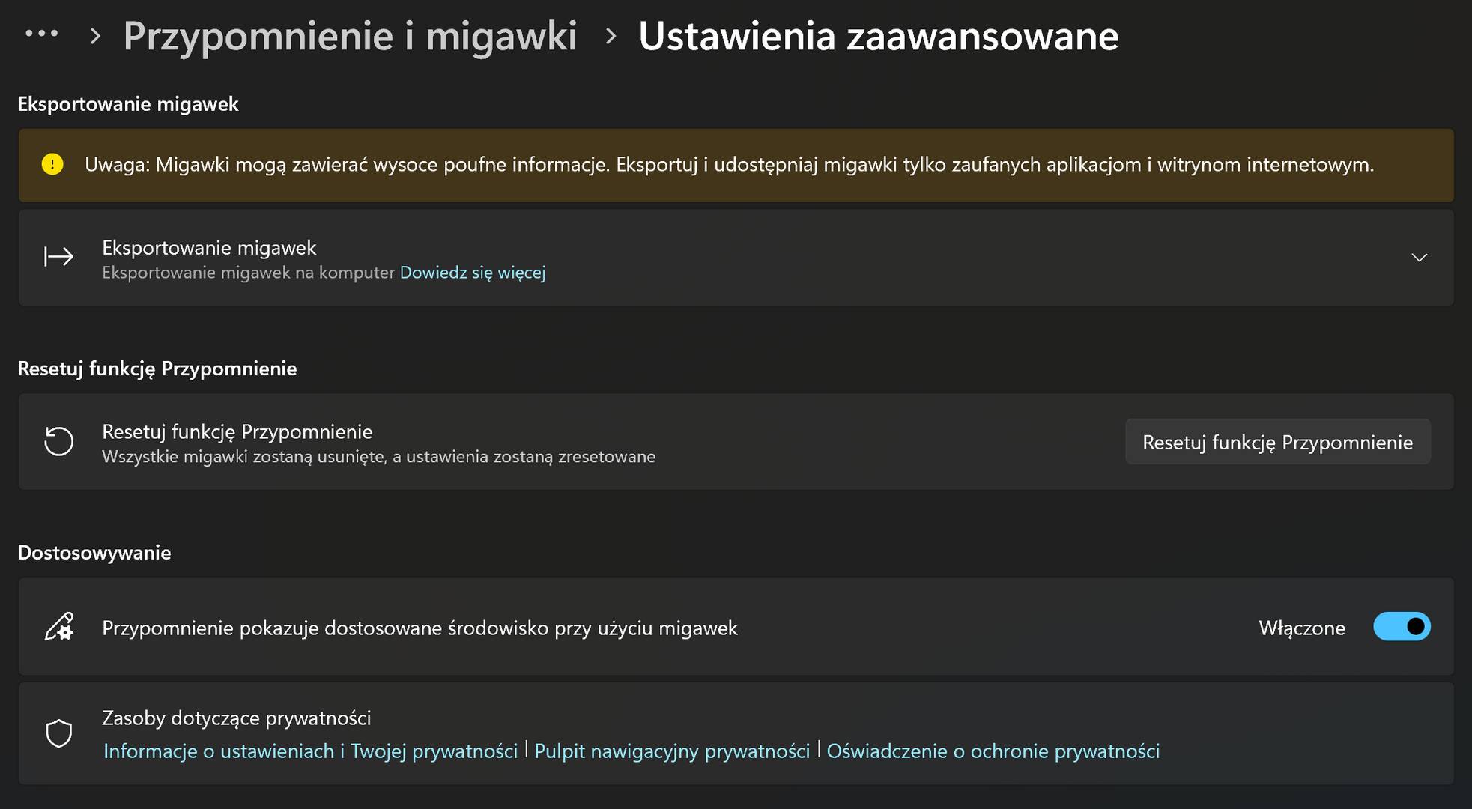
Task: Click the Włączone label beside the toggle
Action: click(1301, 628)
